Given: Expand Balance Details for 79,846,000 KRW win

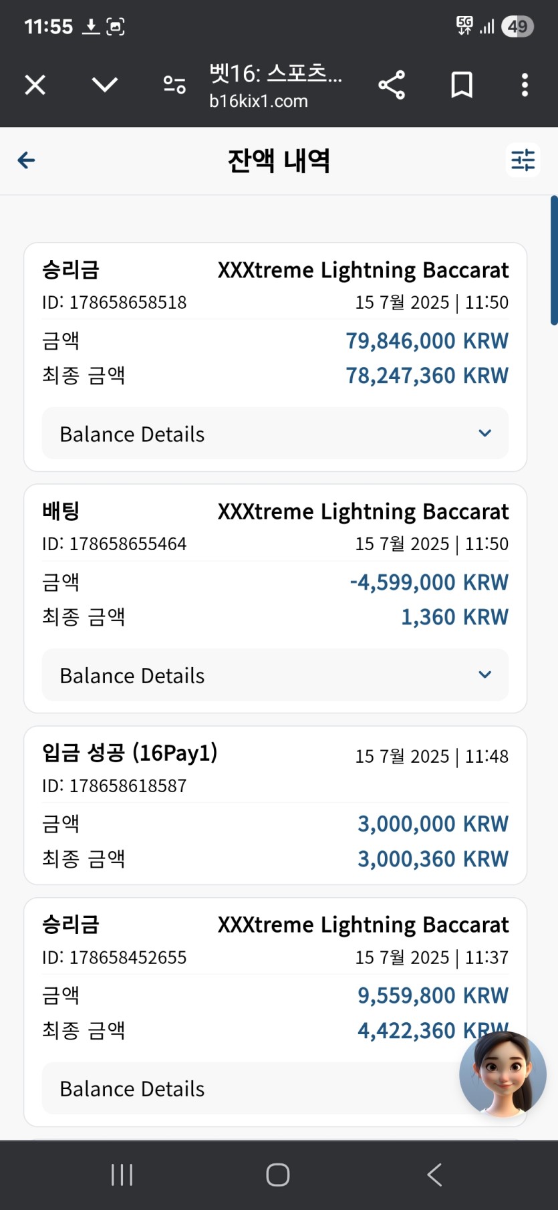Looking at the screenshot, I should (275, 434).
